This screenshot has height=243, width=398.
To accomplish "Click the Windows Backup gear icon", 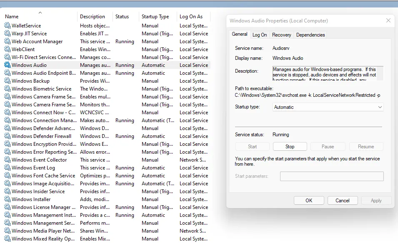I will 8,81.
